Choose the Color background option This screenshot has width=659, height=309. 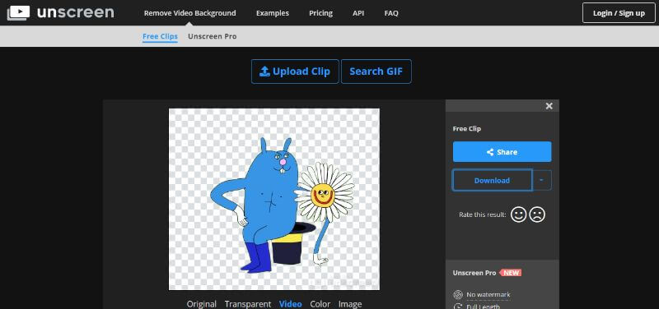(x=320, y=304)
